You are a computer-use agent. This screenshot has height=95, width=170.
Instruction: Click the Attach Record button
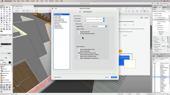pyautogui.click(x=161, y=32)
